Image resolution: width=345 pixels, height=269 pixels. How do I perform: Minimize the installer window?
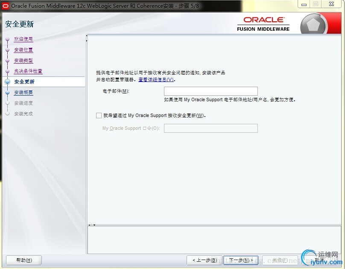point(304,4)
